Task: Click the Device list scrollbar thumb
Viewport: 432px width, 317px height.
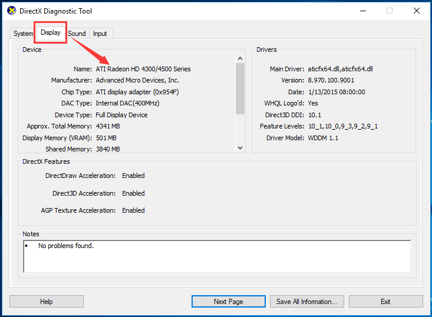Action: [240, 88]
